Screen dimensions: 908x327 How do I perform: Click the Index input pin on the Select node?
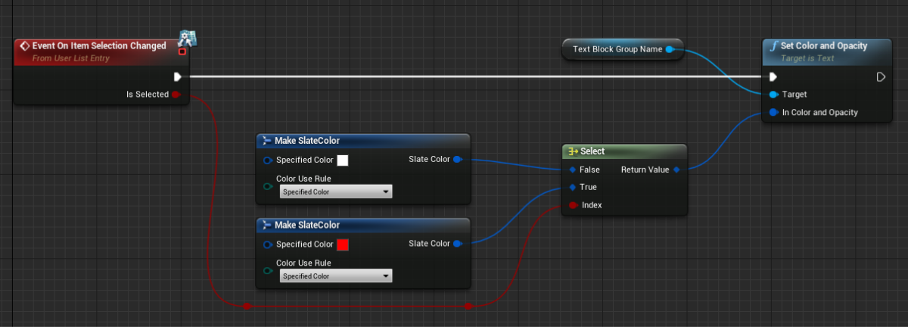573,205
